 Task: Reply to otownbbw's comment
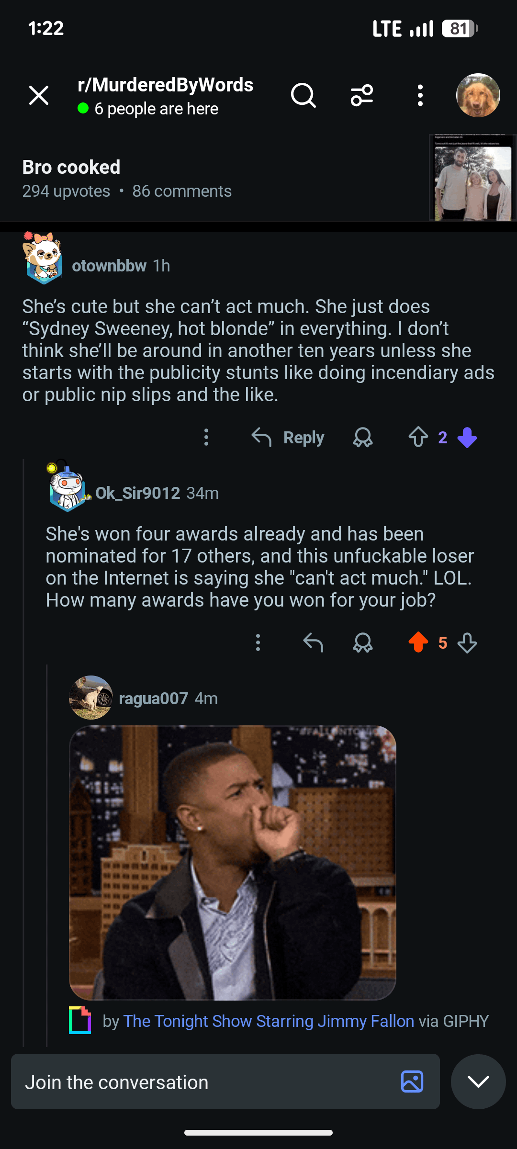point(288,438)
